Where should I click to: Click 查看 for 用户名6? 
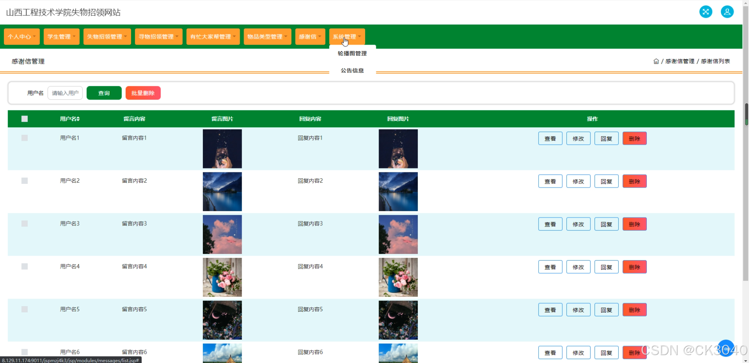tap(550, 353)
